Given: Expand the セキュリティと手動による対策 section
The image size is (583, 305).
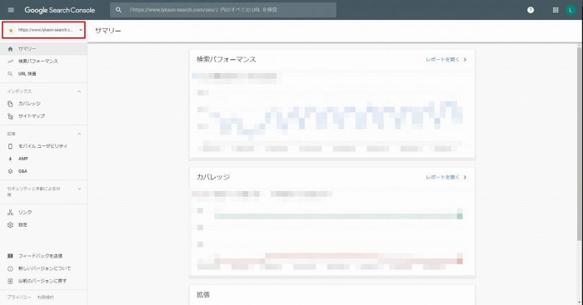Looking at the screenshot, I should click(x=79, y=189).
